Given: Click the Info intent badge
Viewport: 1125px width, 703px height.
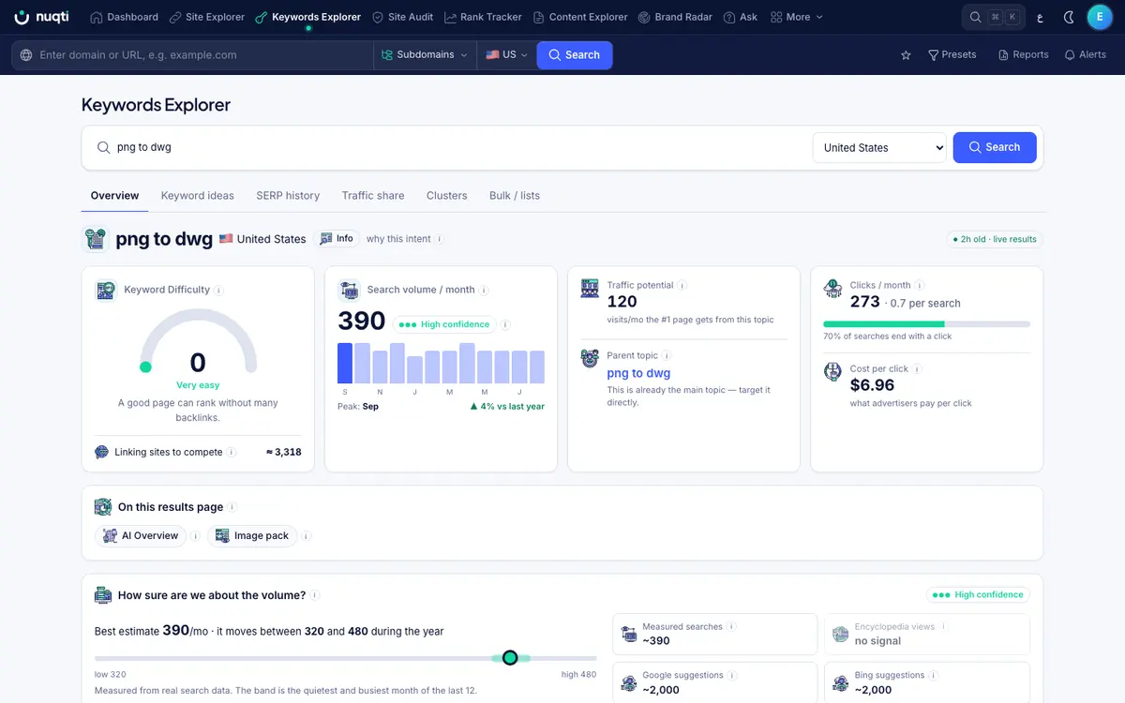Looking at the screenshot, I should coord(337,239).
